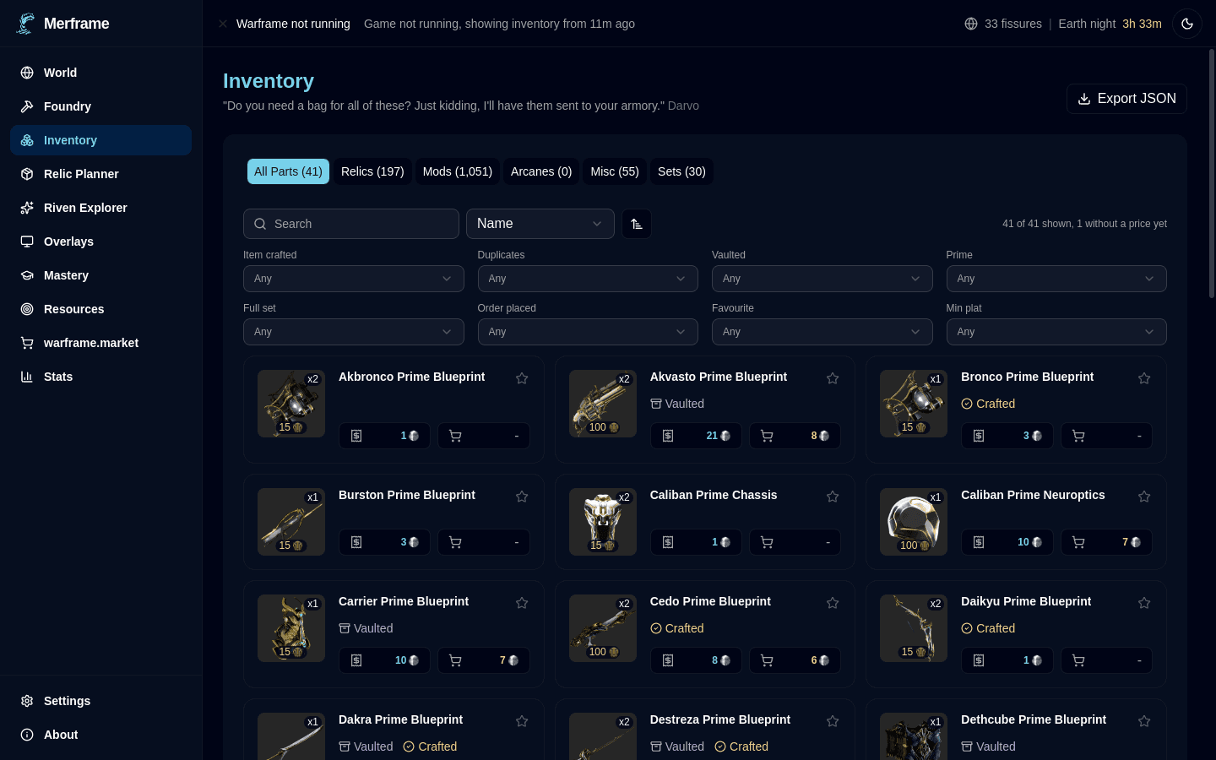
Task: Expand the Full set filter
Action: (354, 332)
